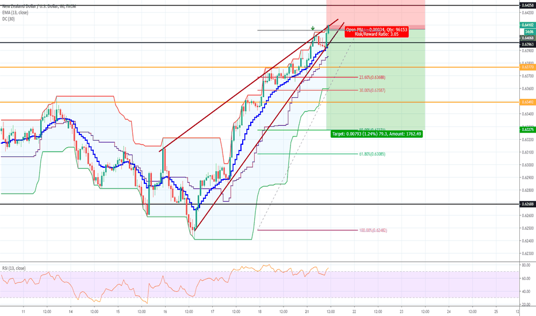
Task: Click the 0.63963 black price tag
Action: [527, 44]
